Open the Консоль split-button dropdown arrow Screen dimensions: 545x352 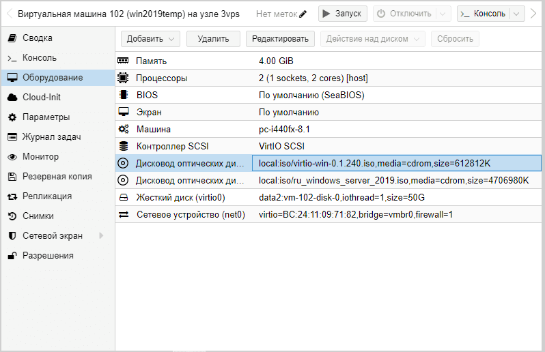(517, 14)
